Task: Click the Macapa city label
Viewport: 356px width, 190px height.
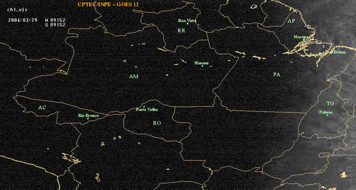Action: point(301,37)
